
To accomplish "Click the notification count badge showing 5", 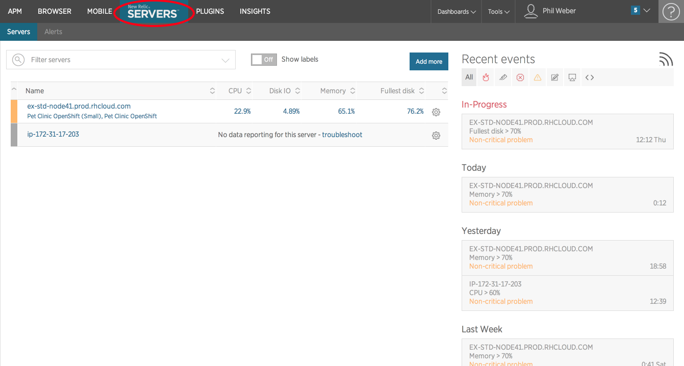I will (635, 10).
